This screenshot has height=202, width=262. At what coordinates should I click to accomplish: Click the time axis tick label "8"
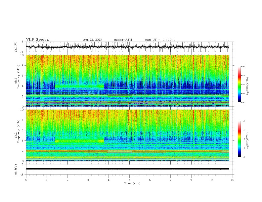191,180
